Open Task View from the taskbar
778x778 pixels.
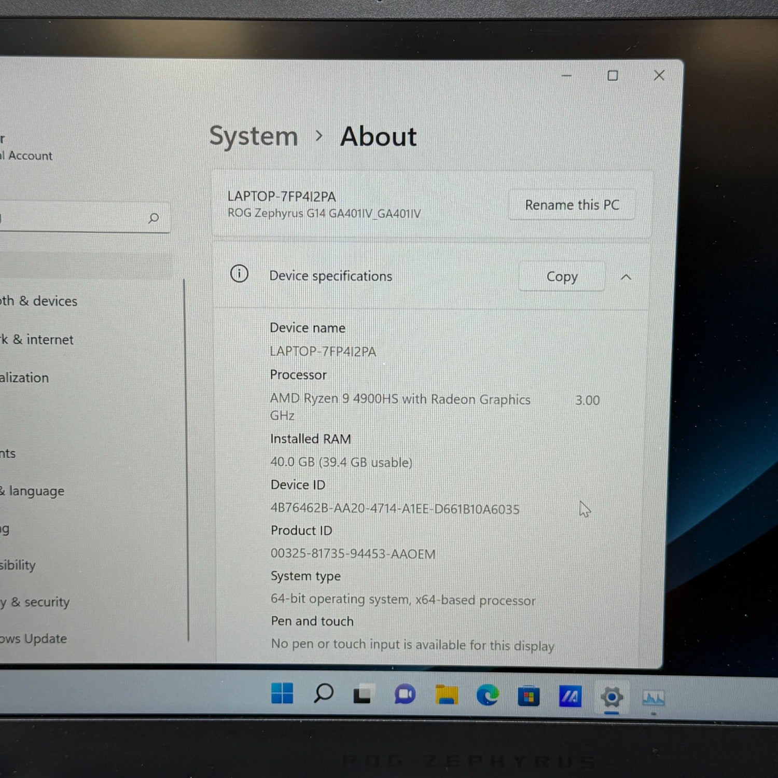coord(363,694)
